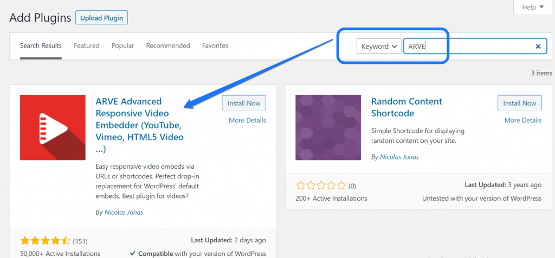Image resolution: width=555 pixels, height=258 pixels.
Task: View More Details for Random Content Shortcode
Action: tap(522, 120)
